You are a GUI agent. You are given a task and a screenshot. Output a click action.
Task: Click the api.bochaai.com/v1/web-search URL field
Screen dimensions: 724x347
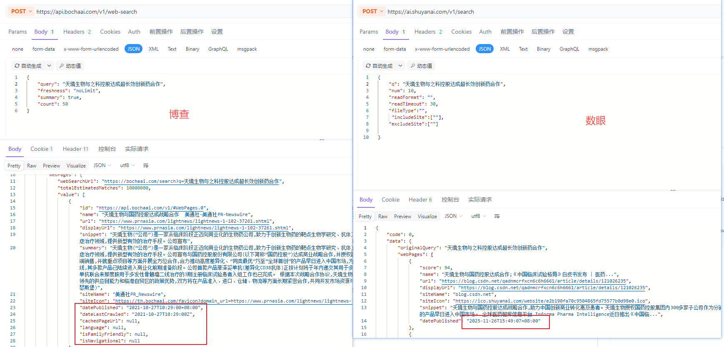click(x=87, y=12)
